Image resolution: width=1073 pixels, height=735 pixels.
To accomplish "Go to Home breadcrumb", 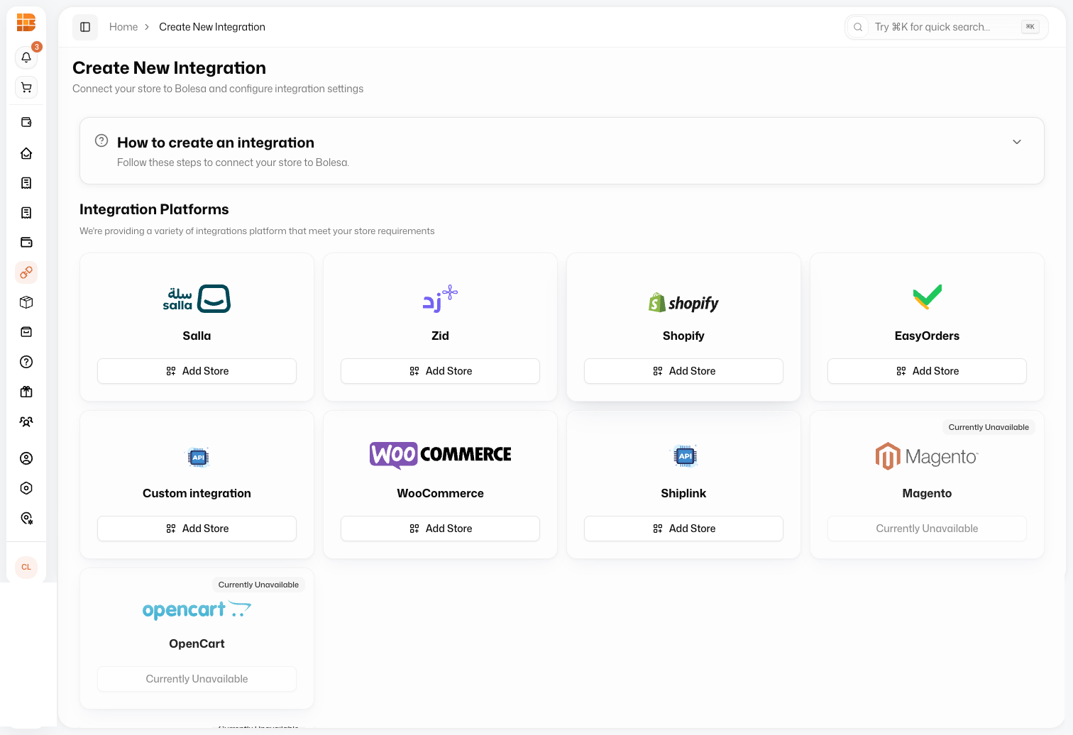I will pos(123,27).
